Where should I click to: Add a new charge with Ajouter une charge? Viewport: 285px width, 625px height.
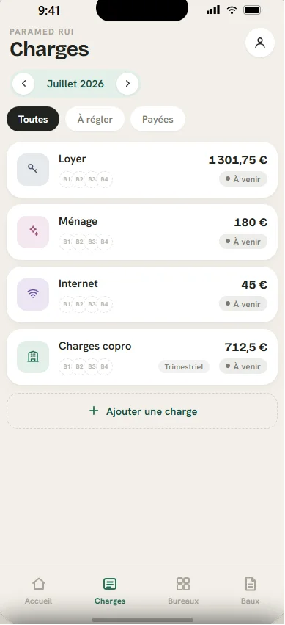(x=142, y=411)
